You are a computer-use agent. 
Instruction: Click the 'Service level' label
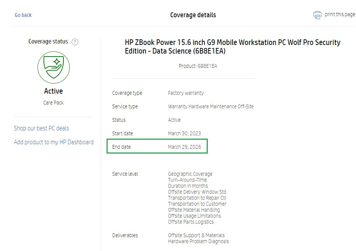(x=125, y=174)
